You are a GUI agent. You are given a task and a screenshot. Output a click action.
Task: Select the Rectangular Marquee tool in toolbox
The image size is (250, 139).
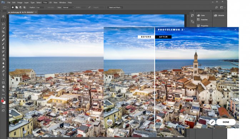[3, 20]
